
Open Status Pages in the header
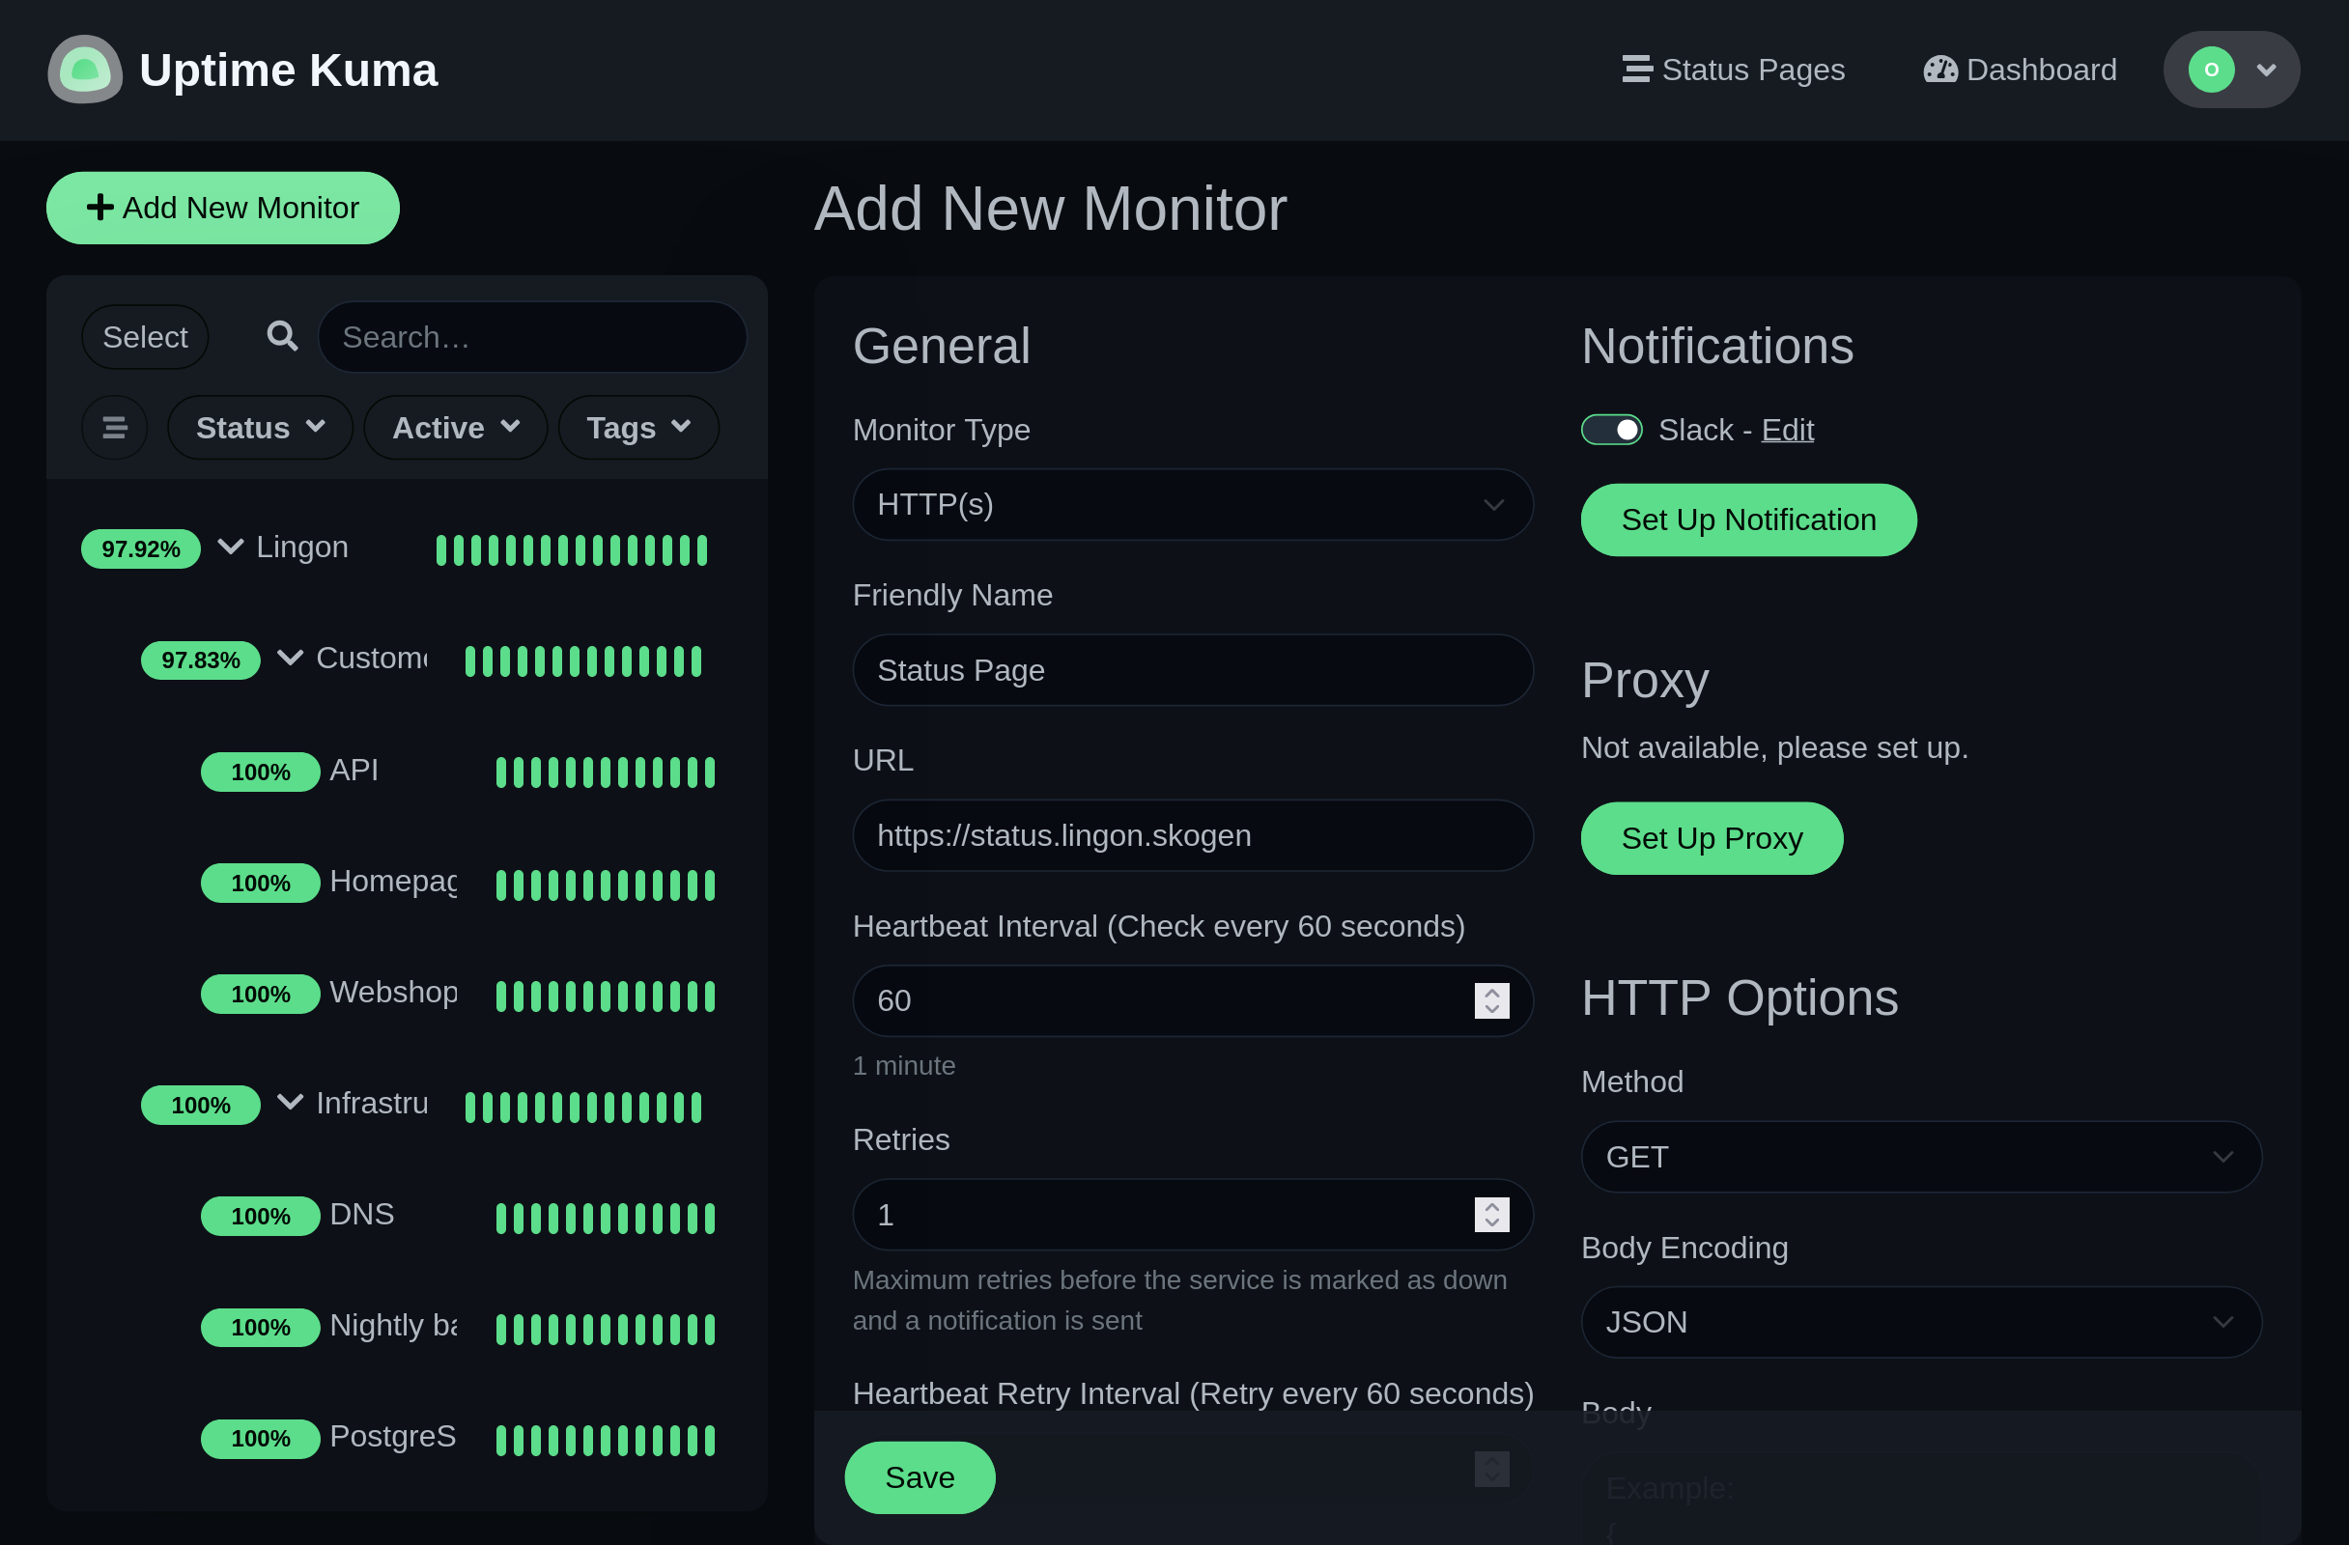[1734, 70]
